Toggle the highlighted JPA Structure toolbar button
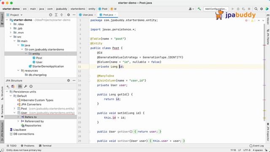The width and height of the screenshot is (270, 152). [x=20, y=86]
